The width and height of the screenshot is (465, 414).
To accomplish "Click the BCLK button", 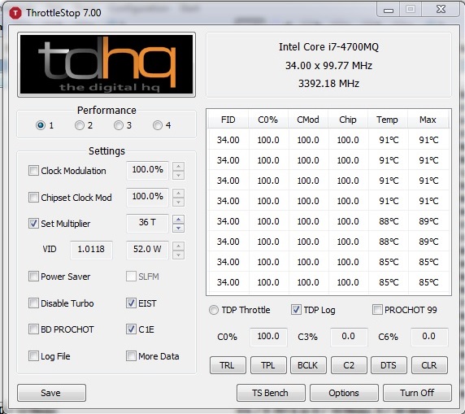I will [308, 365].
